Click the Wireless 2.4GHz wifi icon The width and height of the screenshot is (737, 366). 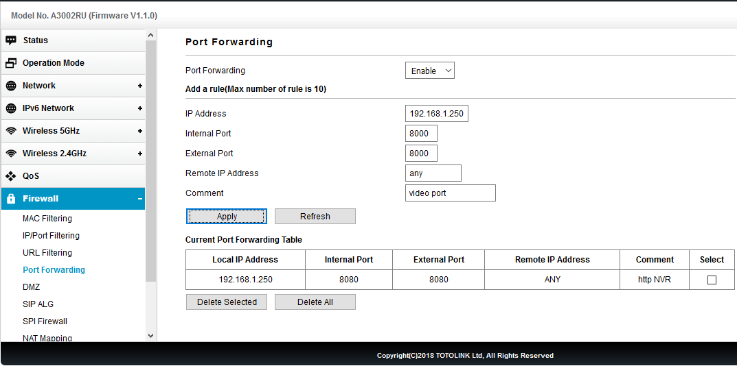pos(11,154)
